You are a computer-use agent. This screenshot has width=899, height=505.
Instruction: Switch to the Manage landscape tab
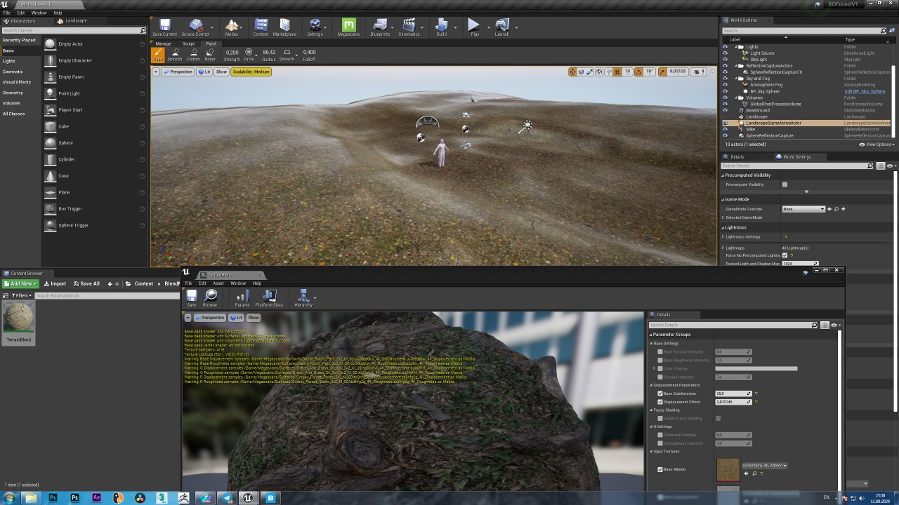163,43
